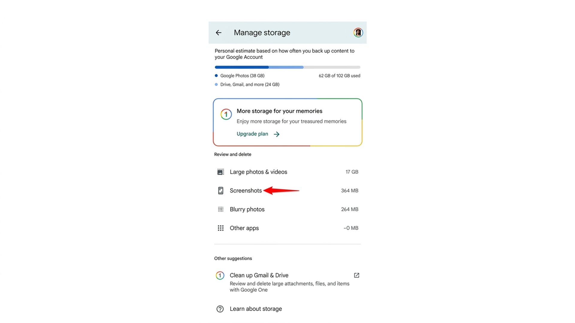Viewport: 575px width, 323px height.
Task: Open external link icon for Clean up Gmail
Action: pos(357,275)
